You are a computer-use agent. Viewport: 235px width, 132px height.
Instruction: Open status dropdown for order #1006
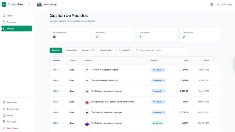coord(158,112)
